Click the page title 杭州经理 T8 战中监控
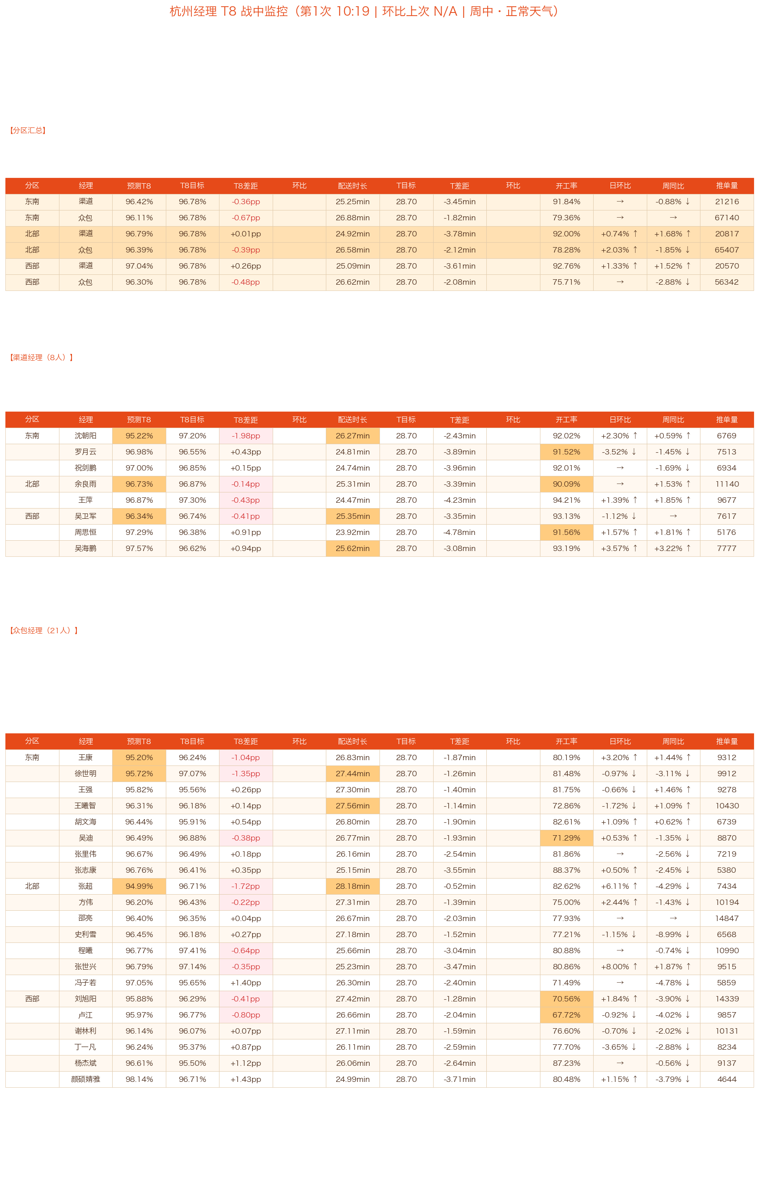This screenshot has height=1186, width=759. click(x=229, y=11)
